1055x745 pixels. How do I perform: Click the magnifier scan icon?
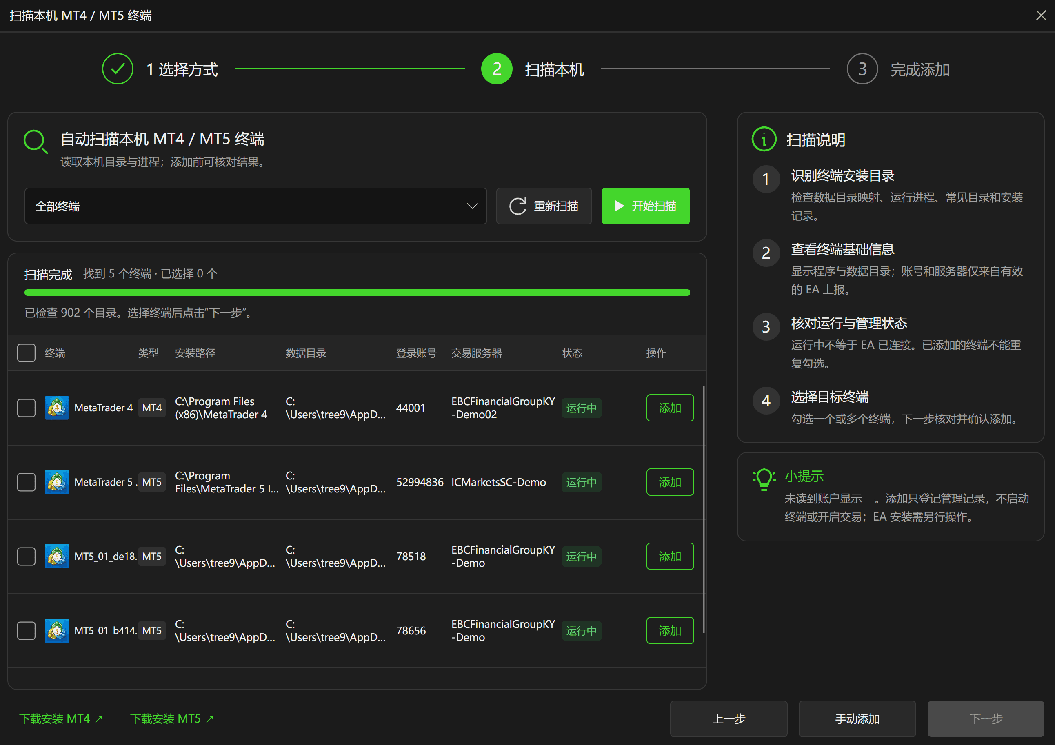[36, 142]
